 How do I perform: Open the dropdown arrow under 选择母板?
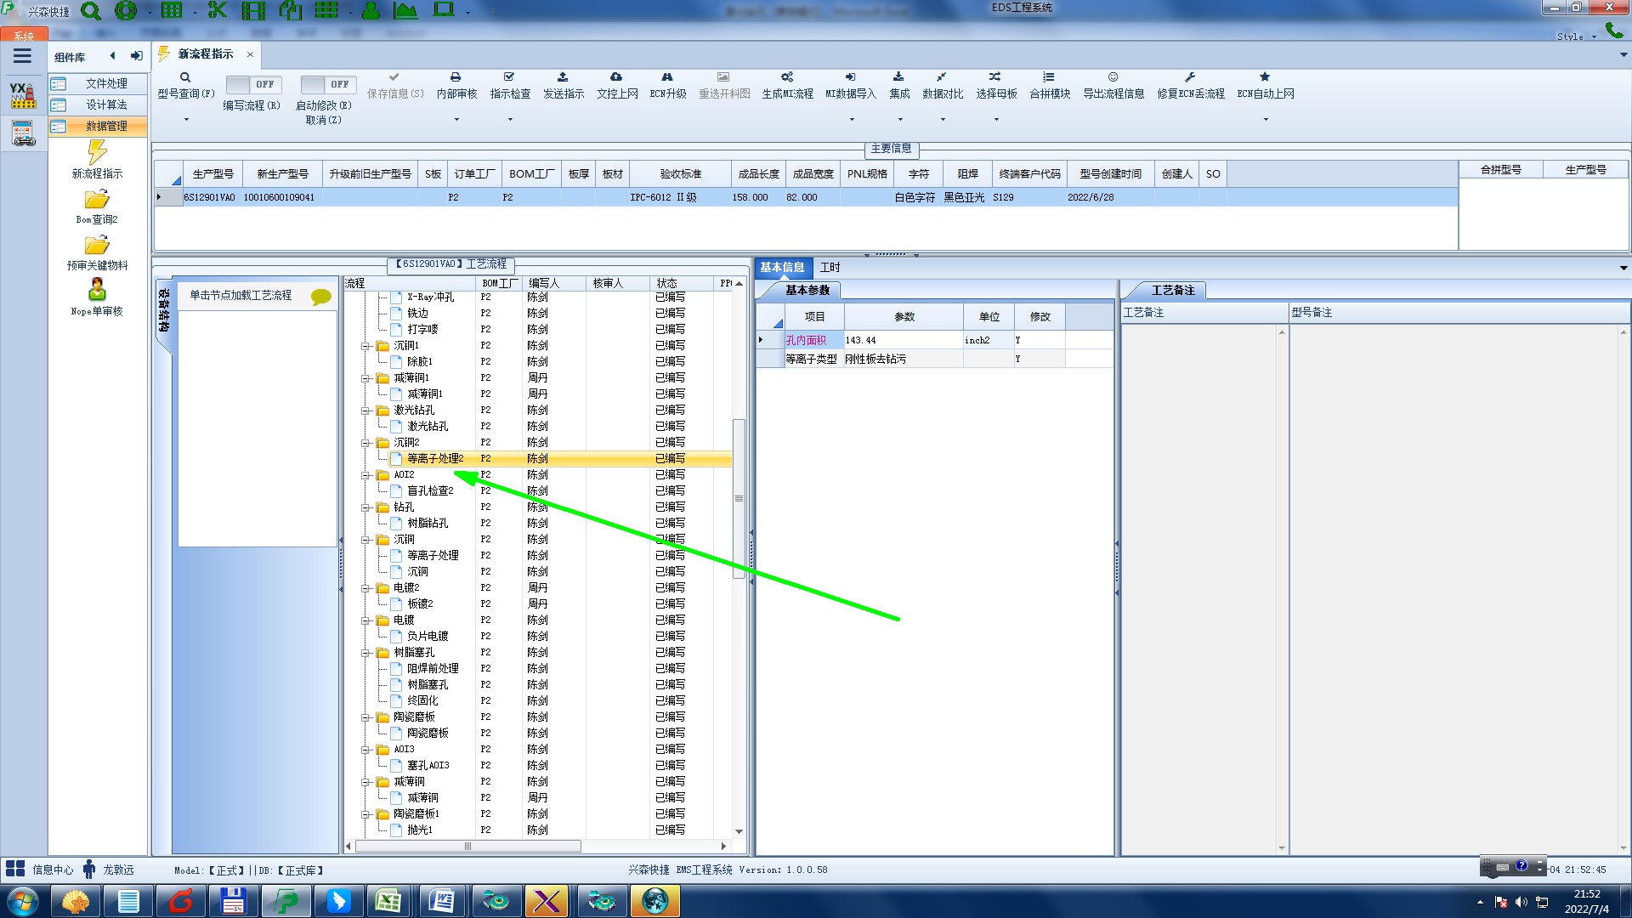point(996,119)
